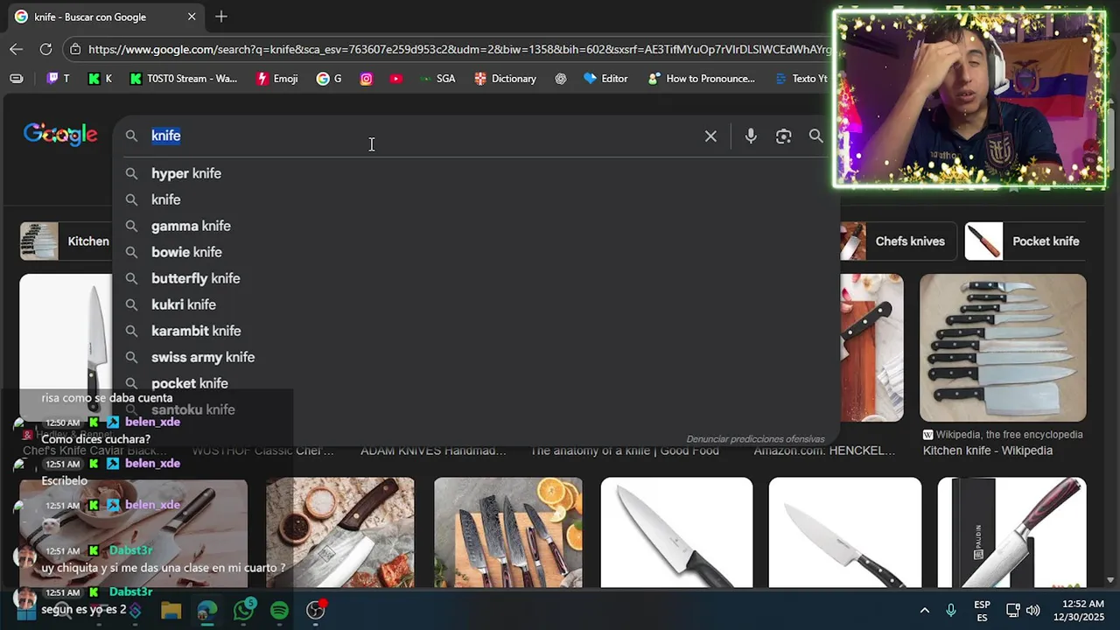
Task: Open a new browser tab
Action: pyautogui.click(x=221, y=17)
